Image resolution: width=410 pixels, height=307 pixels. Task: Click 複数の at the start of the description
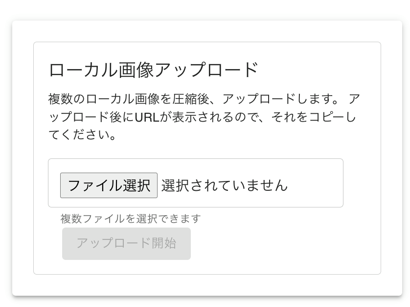(67, 100)
